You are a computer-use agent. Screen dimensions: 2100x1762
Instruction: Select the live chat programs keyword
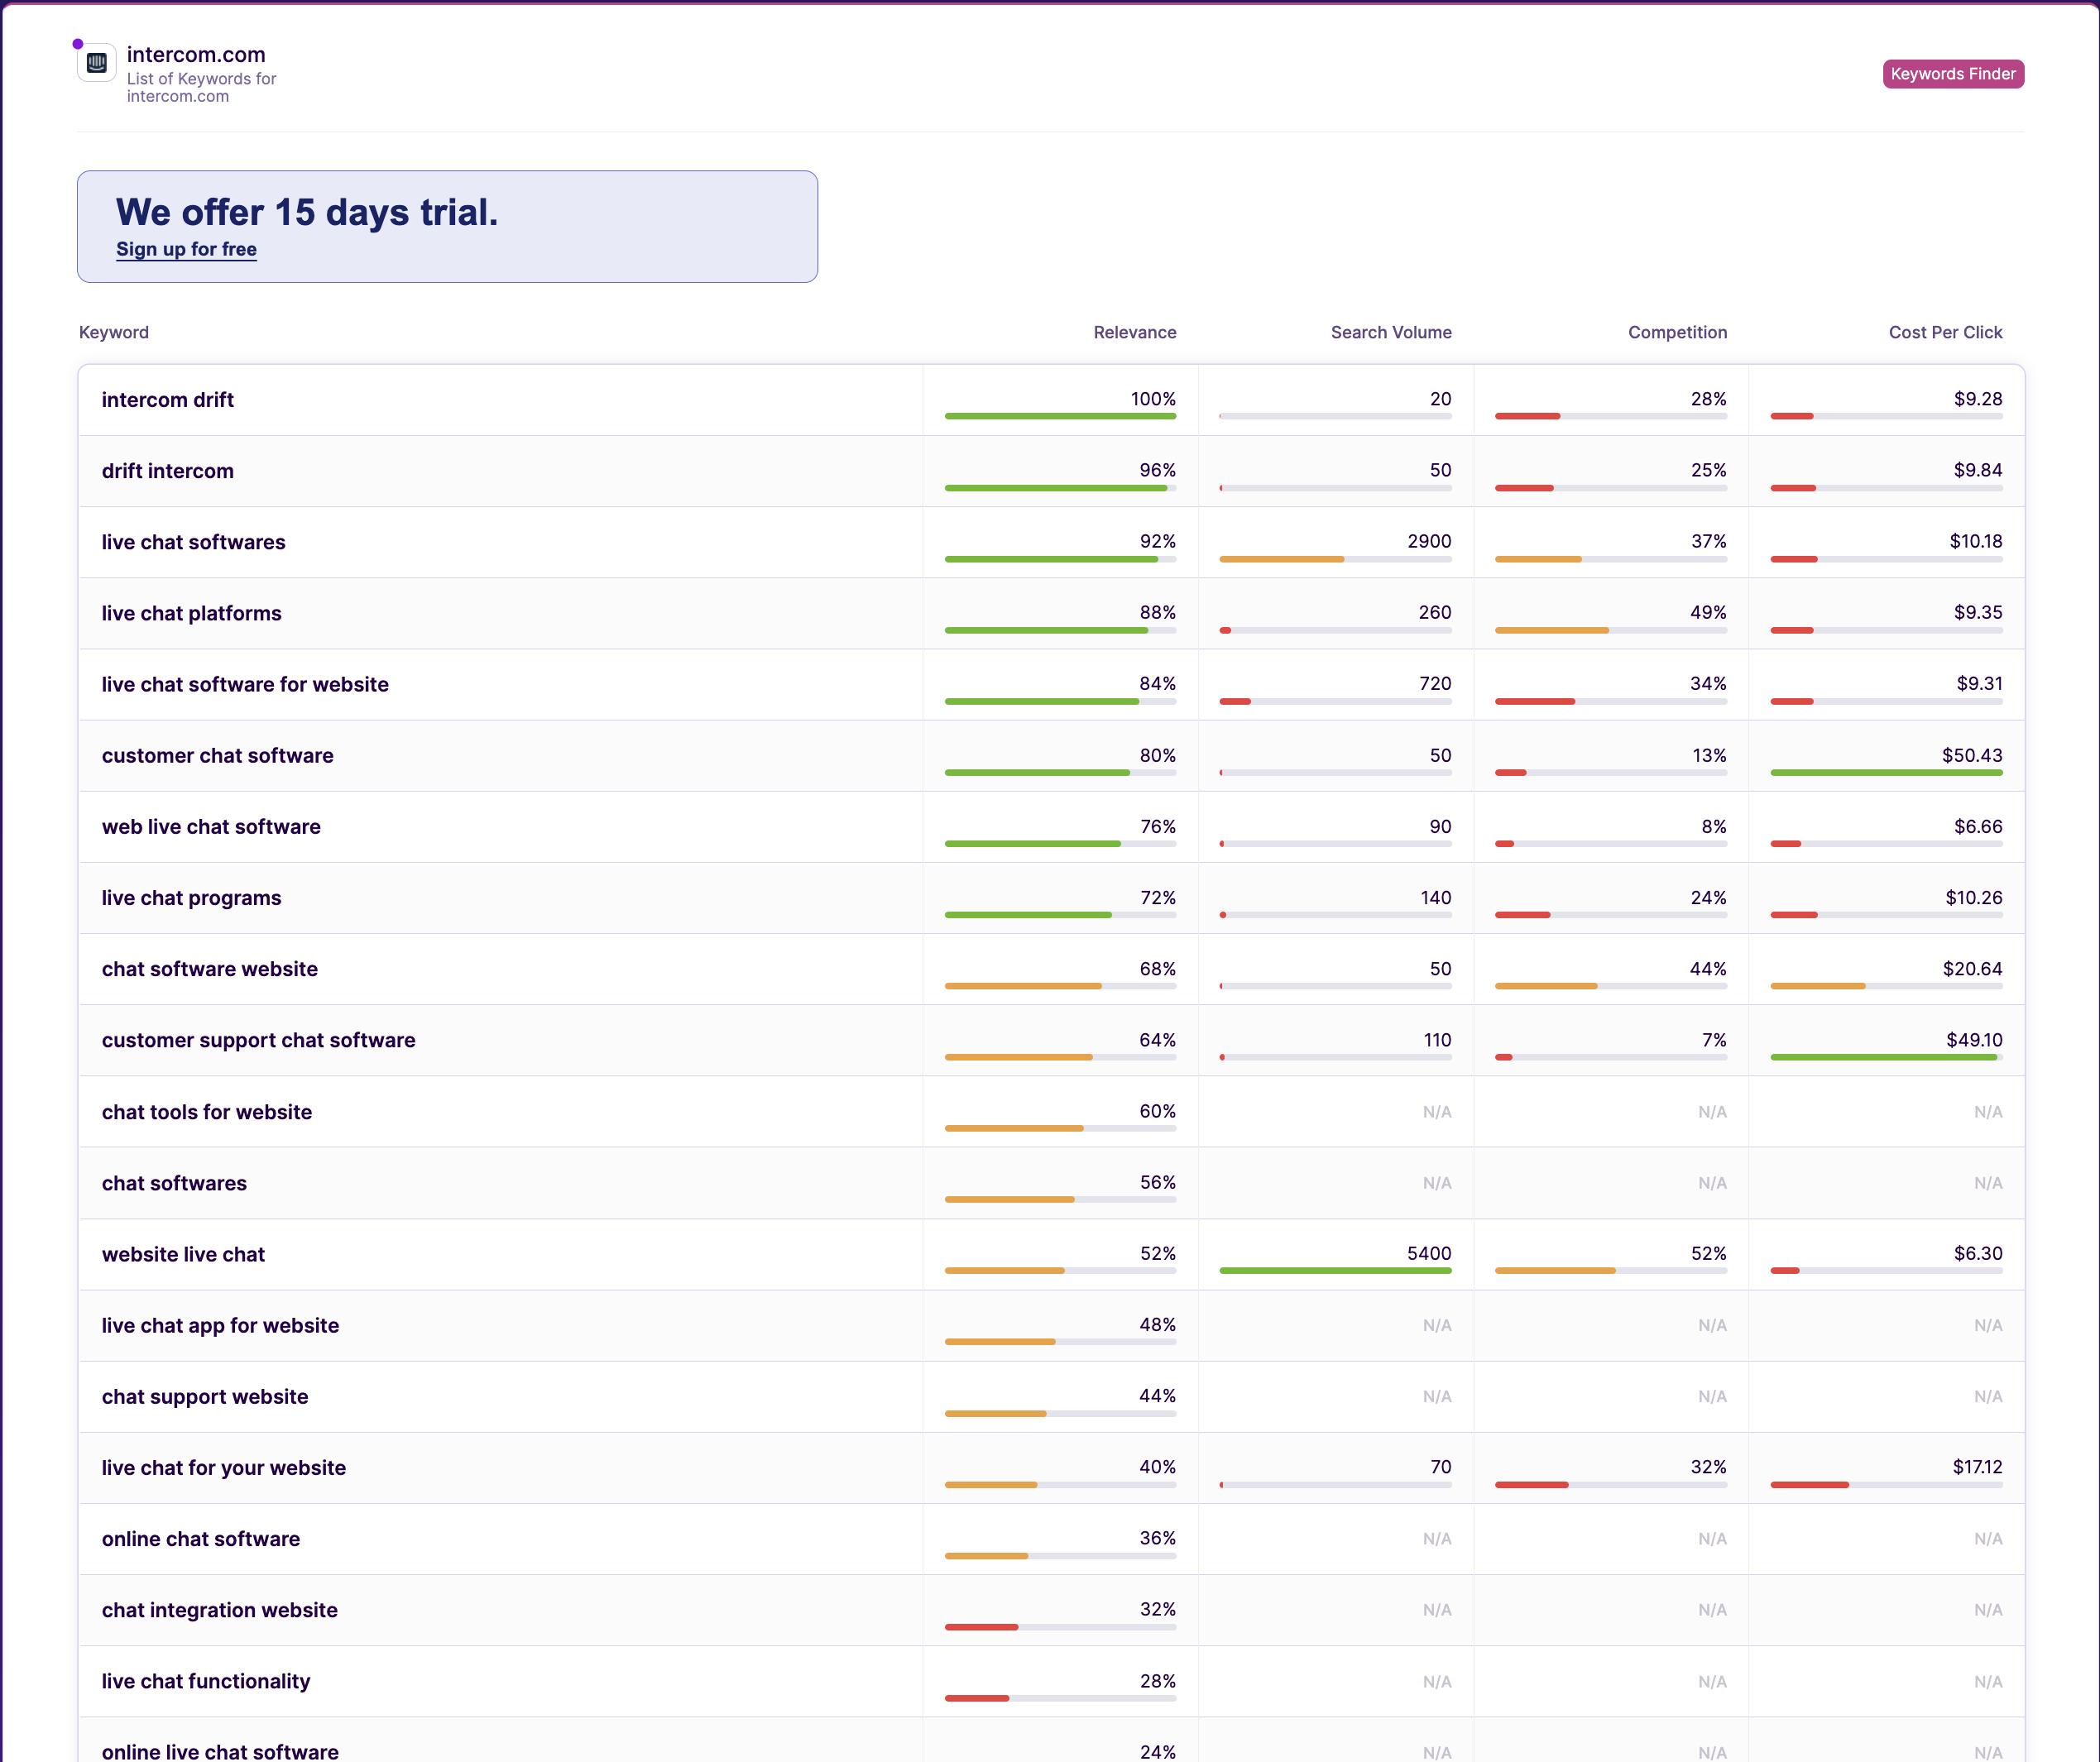point(191,898)
